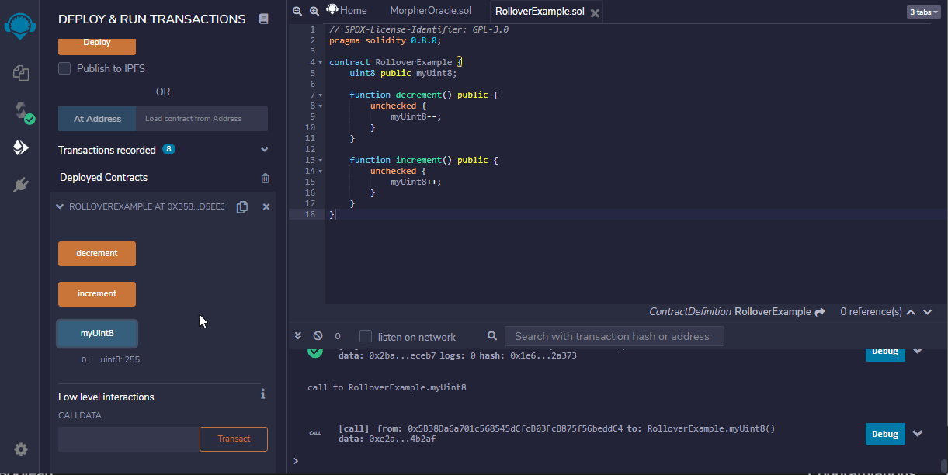948x475 pixels.
Task: Expand the upper transaction log chevron
Action: coord(917,351)
